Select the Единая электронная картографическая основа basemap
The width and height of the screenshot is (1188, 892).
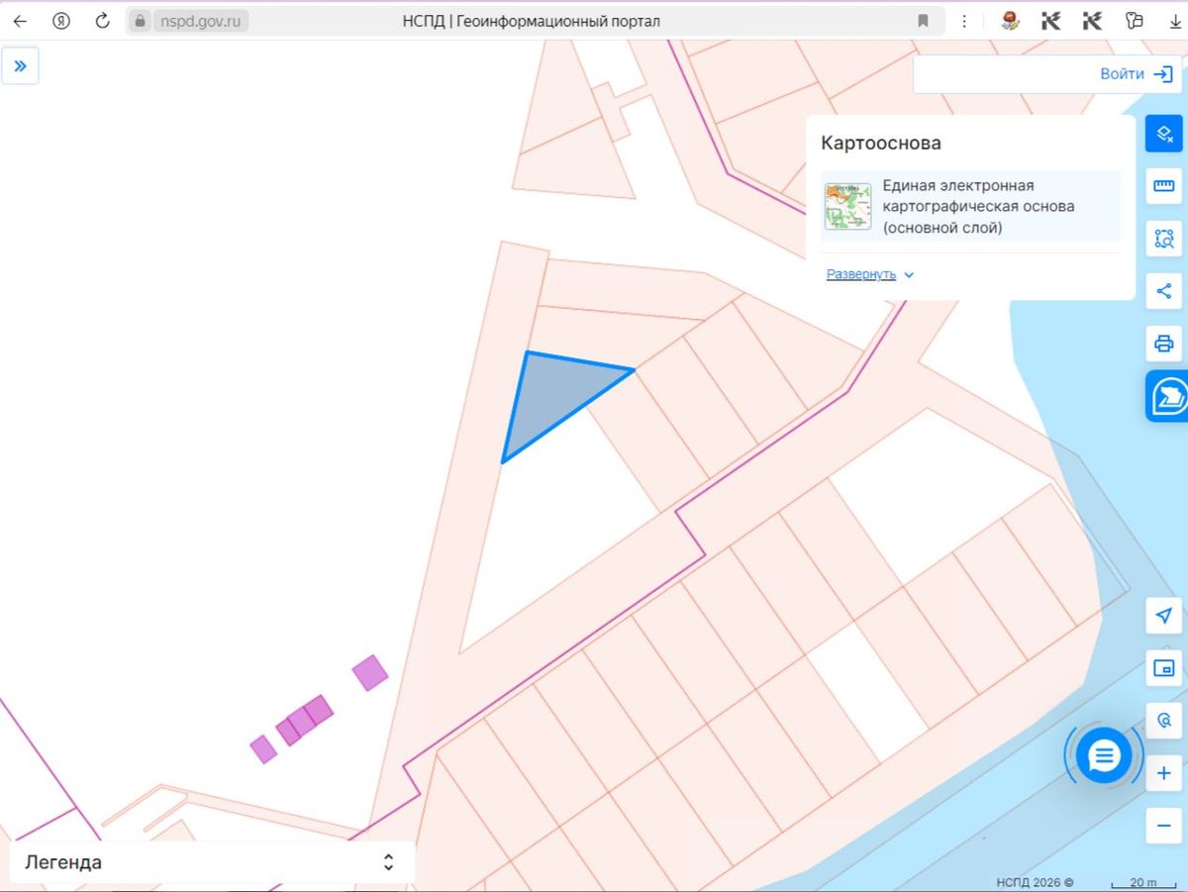tap(971, 207)
